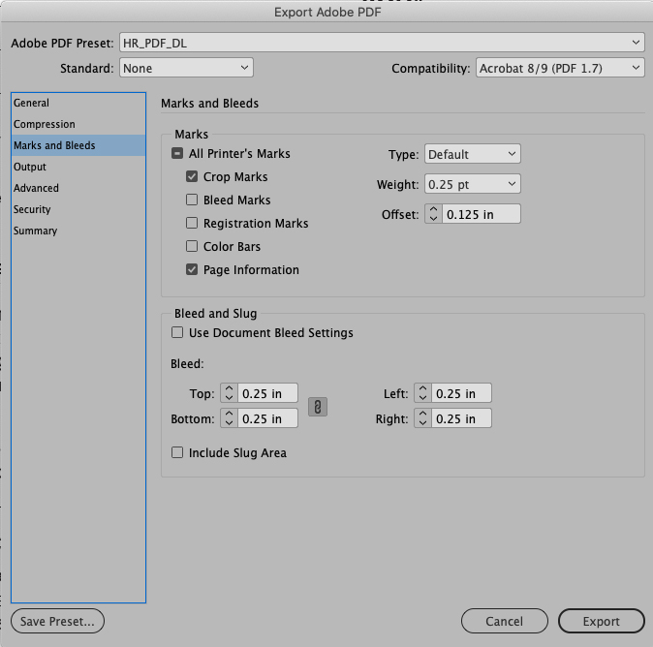The height and width of the screenshot is (647, 653).
Task: Enable Registration Marks checkbox
Action: (x=192, y=223)
